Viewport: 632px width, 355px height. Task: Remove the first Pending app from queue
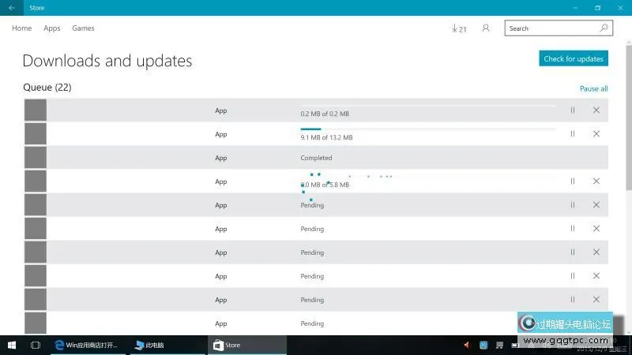tap(596, 205)
